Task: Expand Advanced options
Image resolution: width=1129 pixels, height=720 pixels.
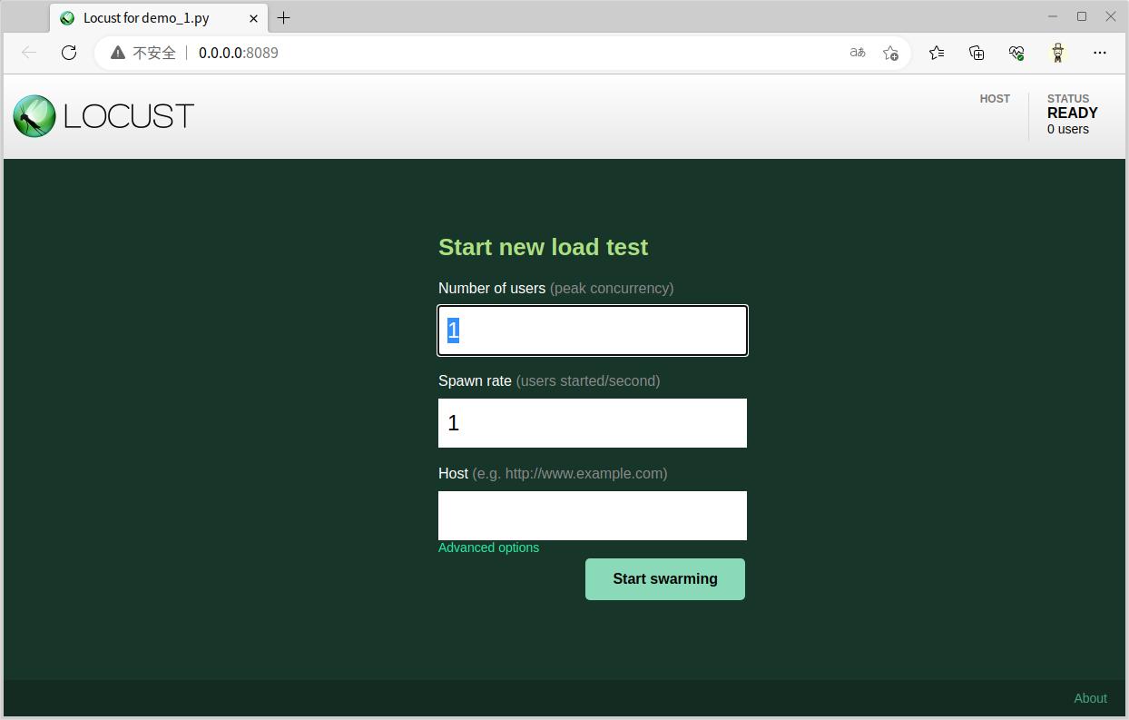Action: [488, 547]
